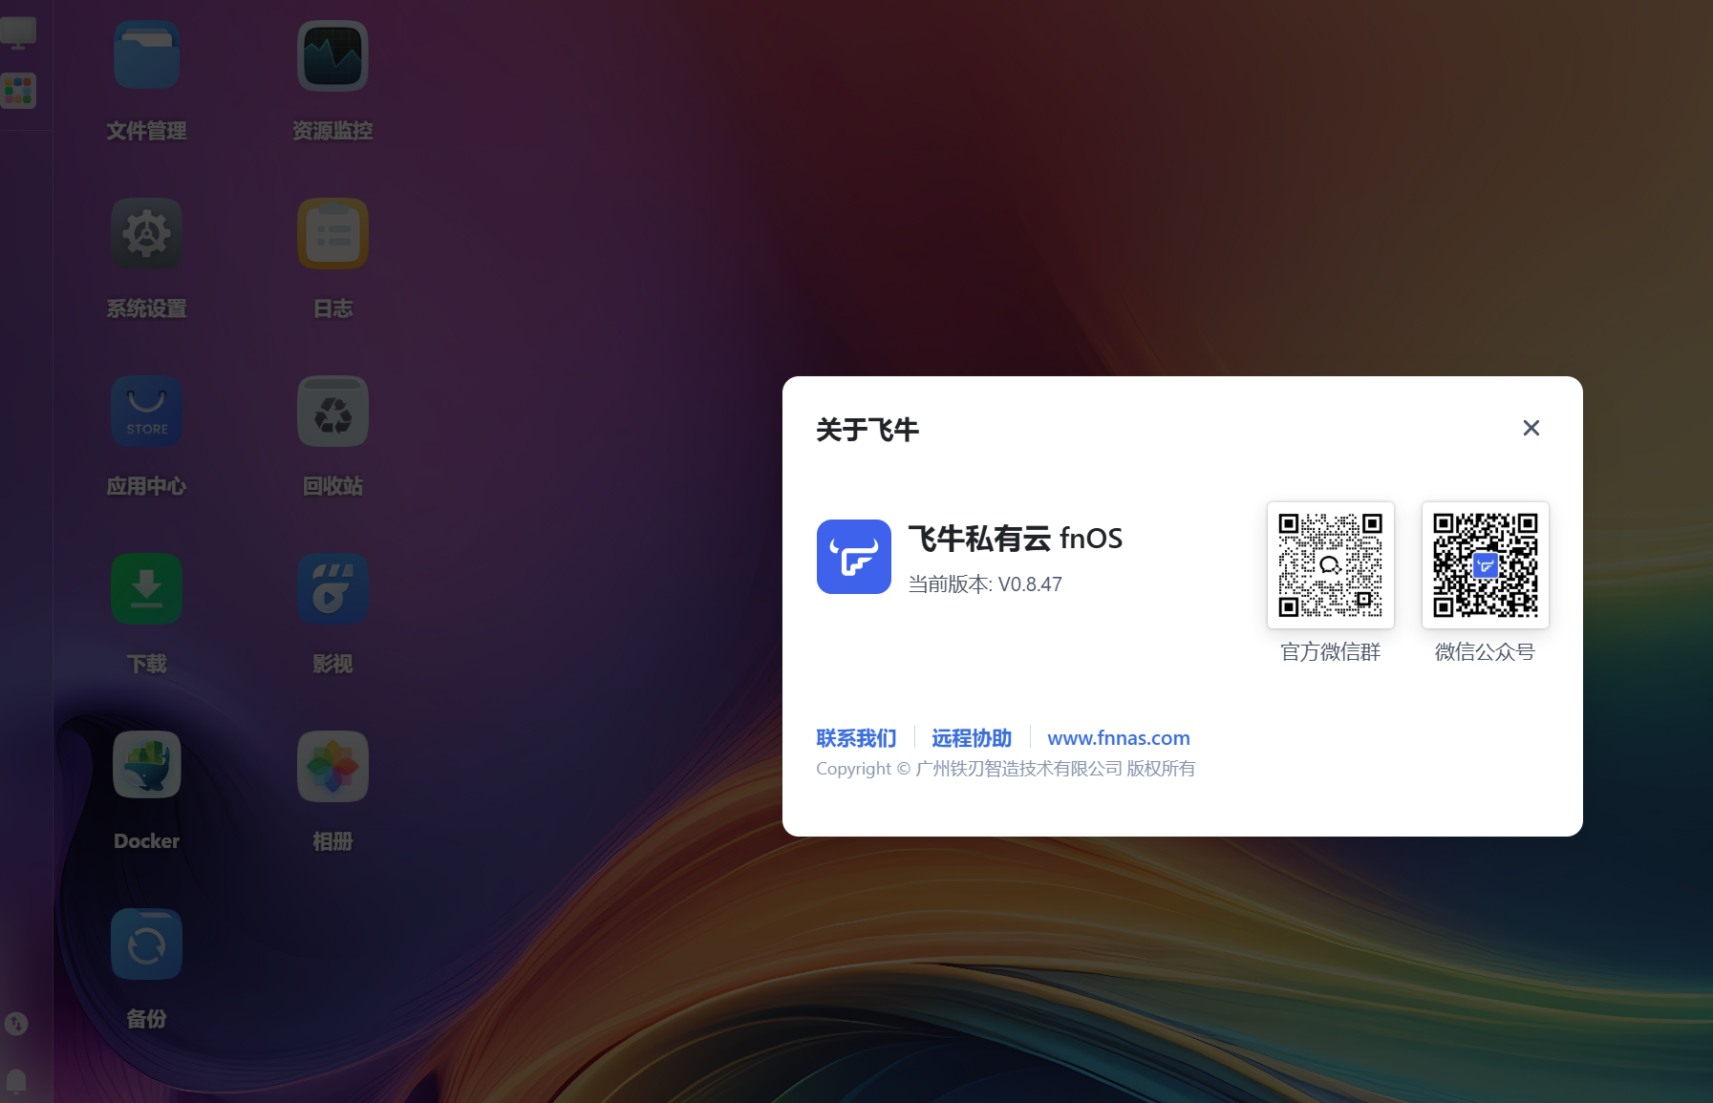Screen dimensions: 1713x1103
Task: Click the 微信公众号 caption
Action: (1486, 652)
